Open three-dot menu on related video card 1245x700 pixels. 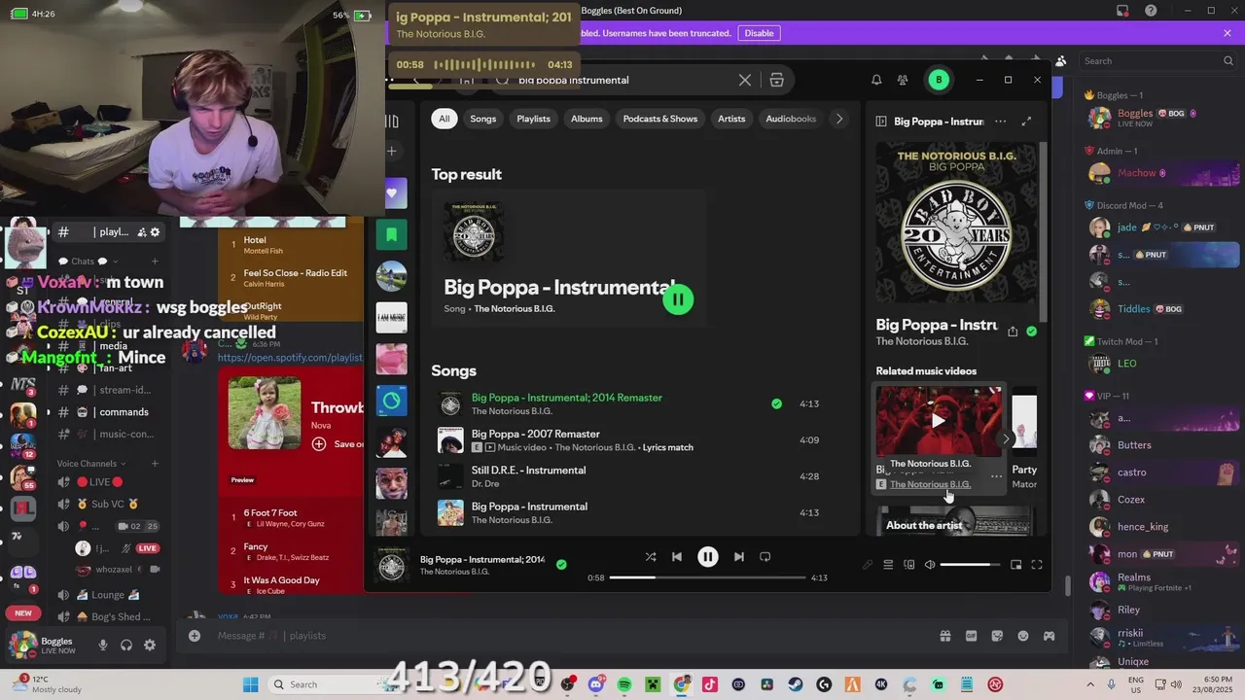(x=996, y=476)
